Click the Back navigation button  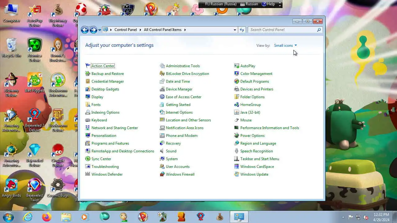click(85, 30)
